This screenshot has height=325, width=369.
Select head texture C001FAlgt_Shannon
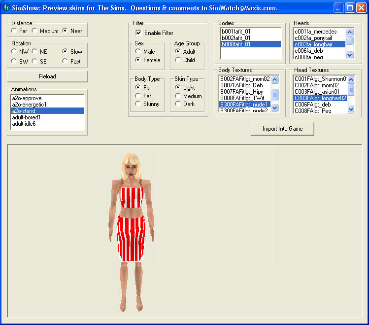point(321,79)
